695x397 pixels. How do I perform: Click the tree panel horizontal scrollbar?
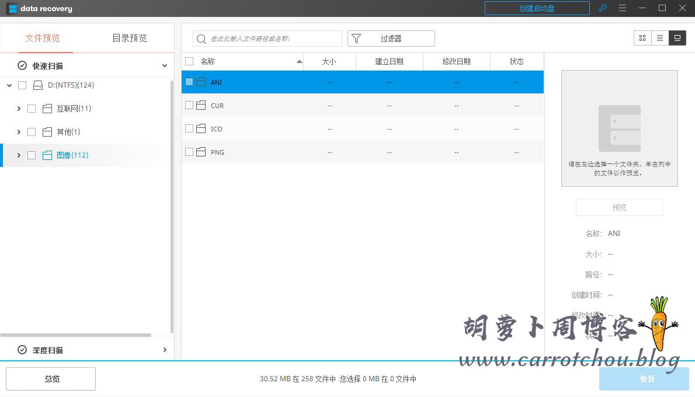75,335
